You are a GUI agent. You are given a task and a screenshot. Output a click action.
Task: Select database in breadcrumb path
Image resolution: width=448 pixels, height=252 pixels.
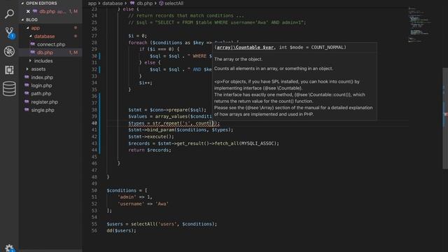[112, 3]
